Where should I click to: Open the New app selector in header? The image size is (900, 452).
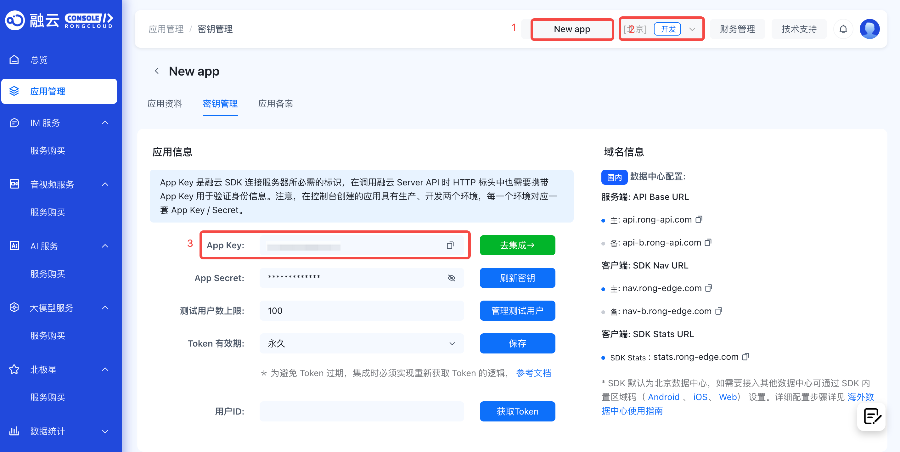572,29
